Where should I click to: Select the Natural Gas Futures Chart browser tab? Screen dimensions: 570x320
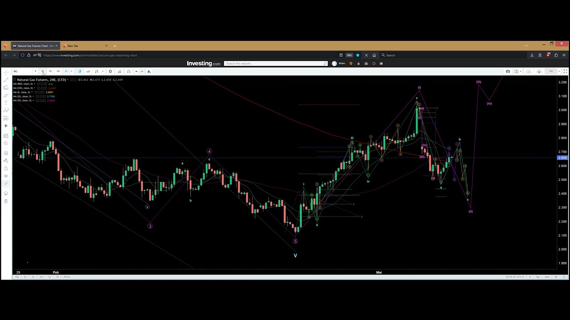tap(35, 46)
